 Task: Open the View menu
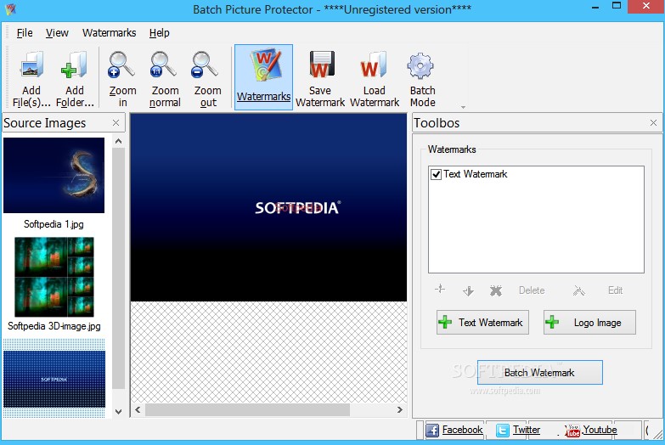pos(57,32)
